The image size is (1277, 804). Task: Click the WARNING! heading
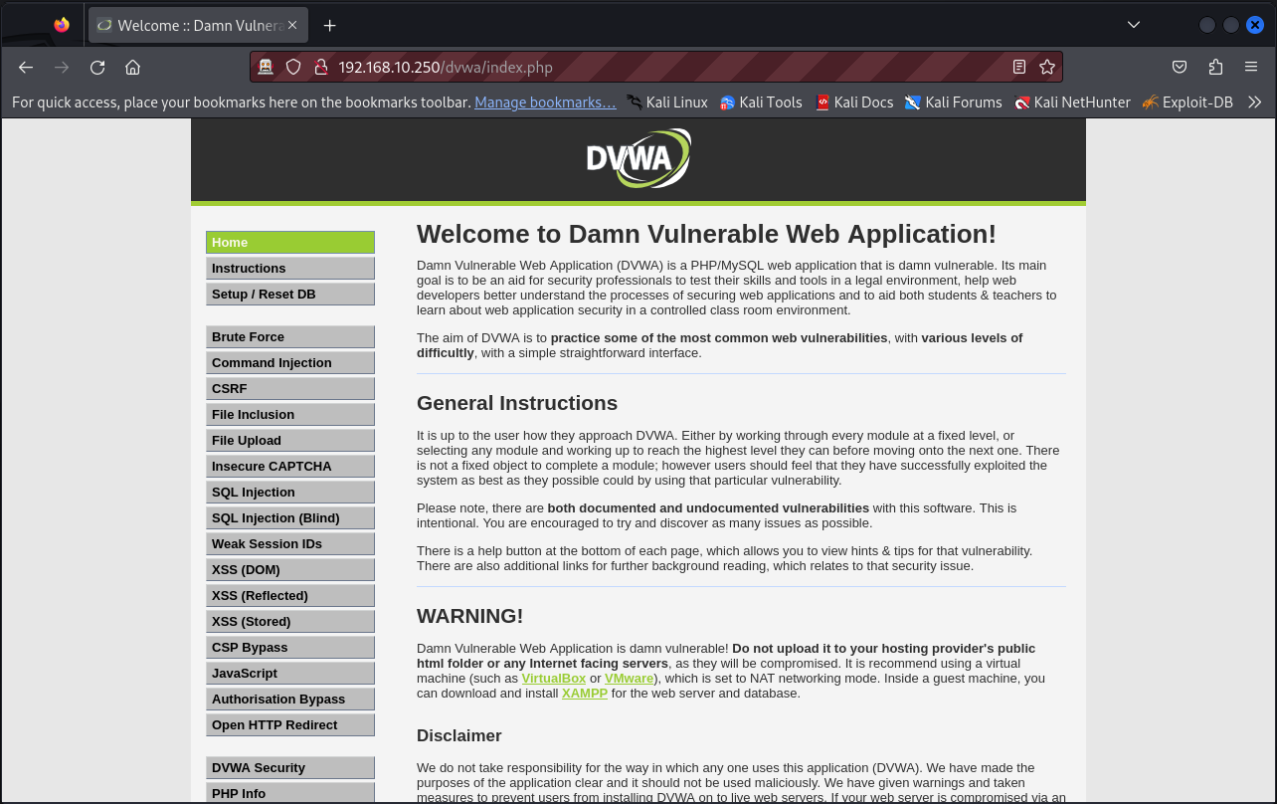click(469, 616)
